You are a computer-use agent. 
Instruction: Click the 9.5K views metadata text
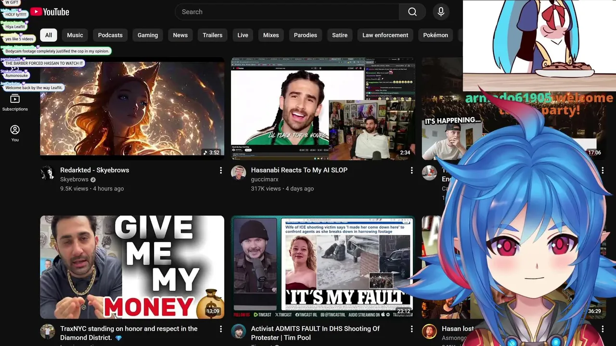(x=74, y=189)
